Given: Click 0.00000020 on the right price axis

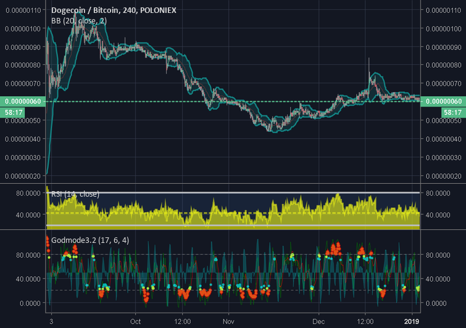Looking at the screenshot, I should tap(443, 176).
